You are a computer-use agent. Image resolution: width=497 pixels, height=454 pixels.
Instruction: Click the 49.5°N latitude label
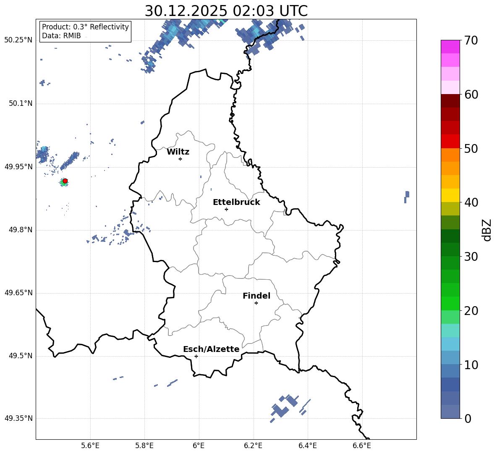(x=21, y=356)
